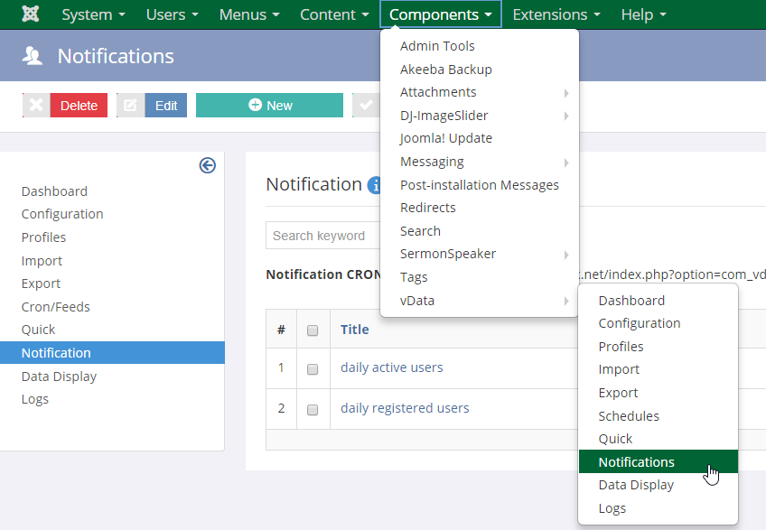Sort the table by Title column
Image resolution: width=766 pixels, height=530 pixels.
pos(354,330)
